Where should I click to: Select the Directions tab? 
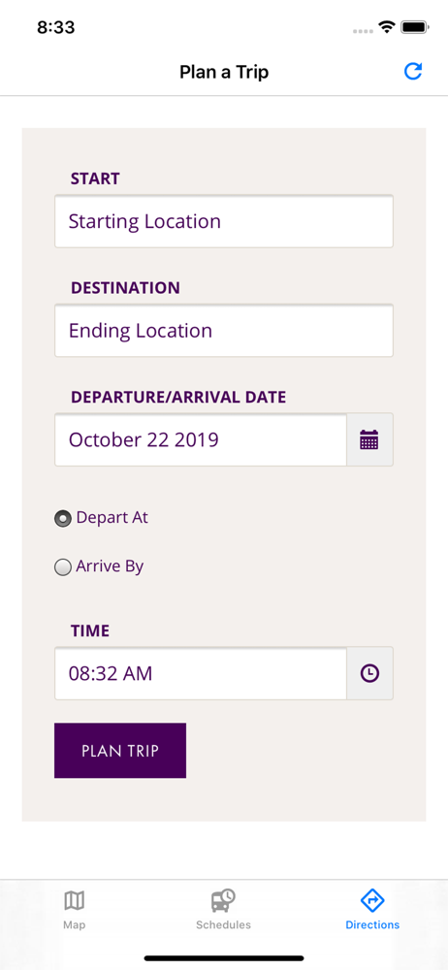pyautogui.click(x=372, y=910)
